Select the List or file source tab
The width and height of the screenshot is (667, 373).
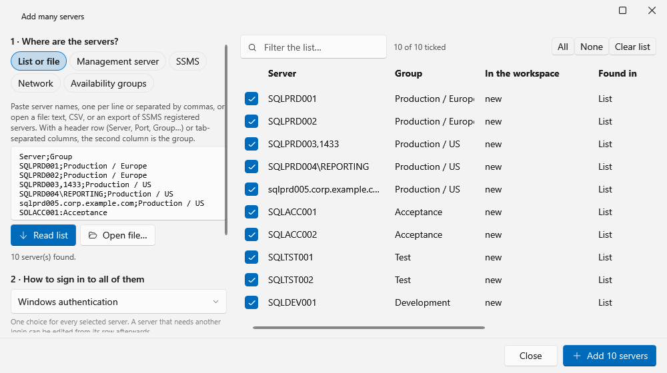coord(39,61)
